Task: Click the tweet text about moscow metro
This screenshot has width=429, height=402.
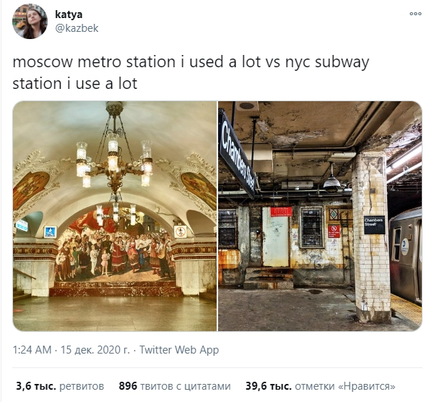Action: 191,72
